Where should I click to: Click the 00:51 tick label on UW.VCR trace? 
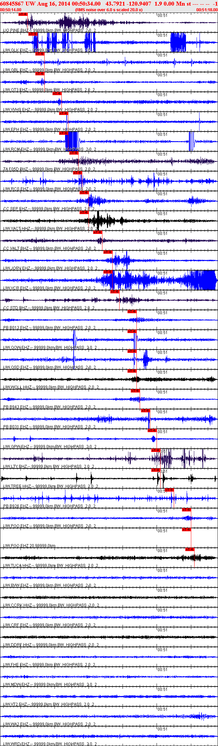click(x=162, y=273)
